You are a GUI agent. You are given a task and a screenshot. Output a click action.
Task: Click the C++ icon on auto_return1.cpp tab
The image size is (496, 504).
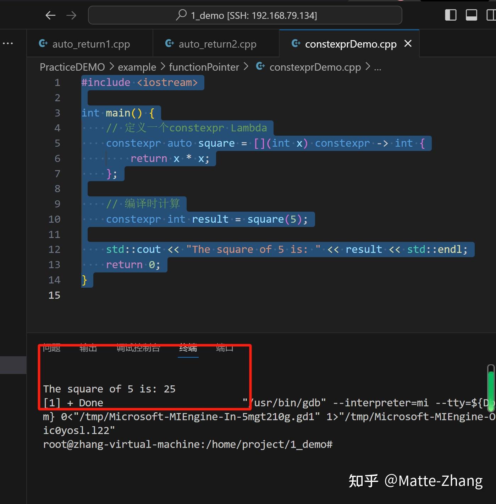point(43,43)
